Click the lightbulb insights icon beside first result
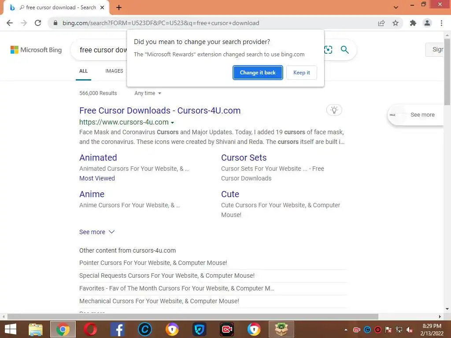Image resolution: width=451 pixels, height=338 pixels. tap(334, 110)
